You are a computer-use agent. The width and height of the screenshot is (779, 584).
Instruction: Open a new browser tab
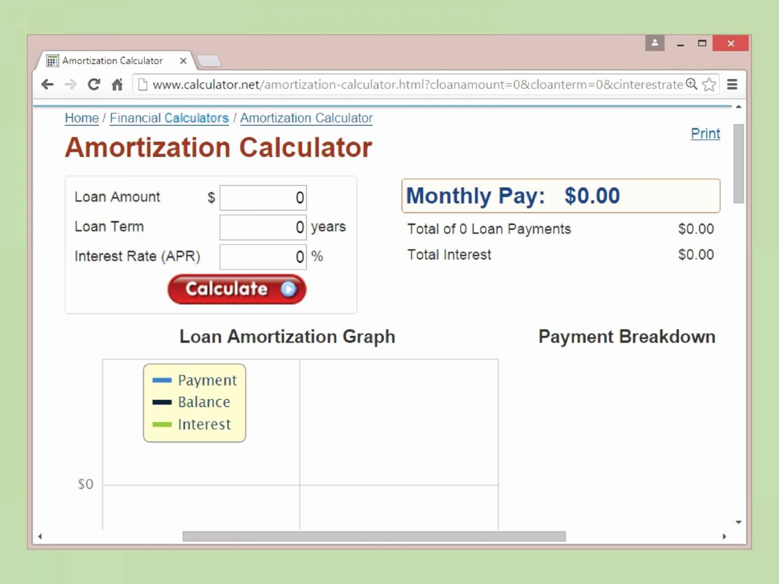(x=210, y=61)
